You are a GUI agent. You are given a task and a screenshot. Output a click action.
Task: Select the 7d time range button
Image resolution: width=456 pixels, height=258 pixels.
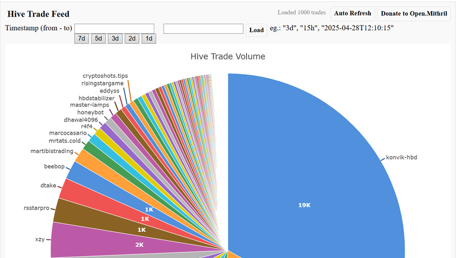(x=81, y=39)
